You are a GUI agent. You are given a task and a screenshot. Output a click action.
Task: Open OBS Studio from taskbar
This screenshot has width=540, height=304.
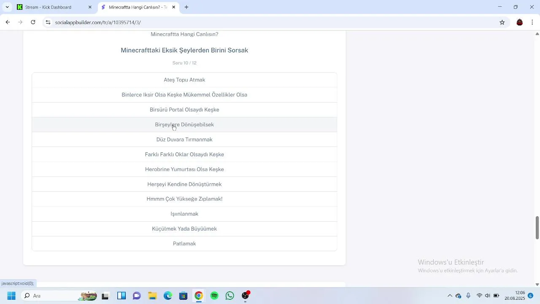point(246,296)
